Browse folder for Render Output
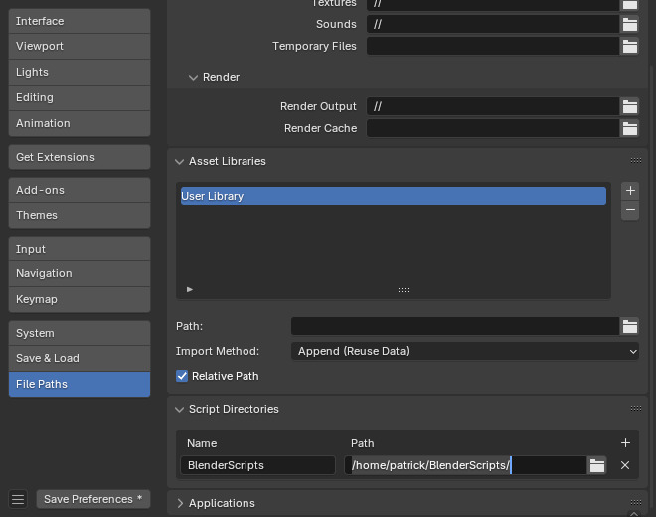The image size is (656, 517). [629, 106]
